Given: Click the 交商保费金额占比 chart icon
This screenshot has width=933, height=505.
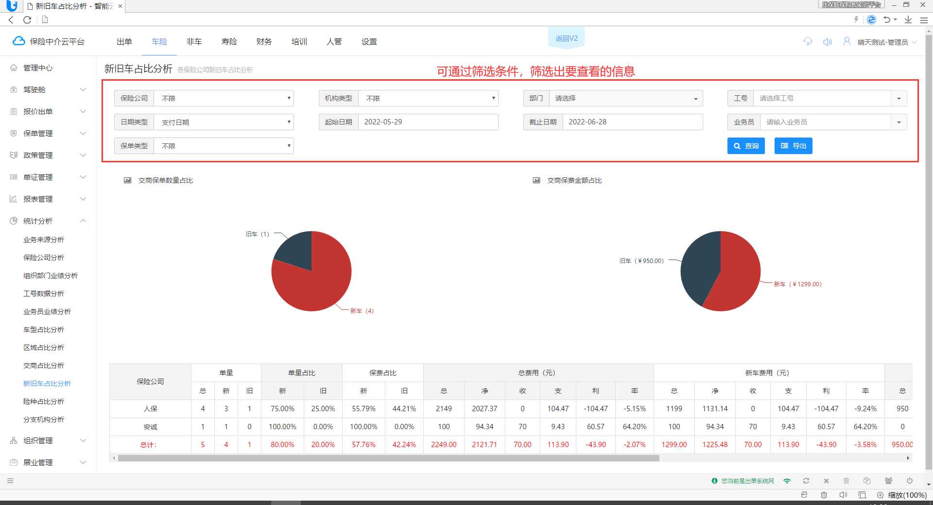Looking at the screenshot, I should tap(536, 180).
